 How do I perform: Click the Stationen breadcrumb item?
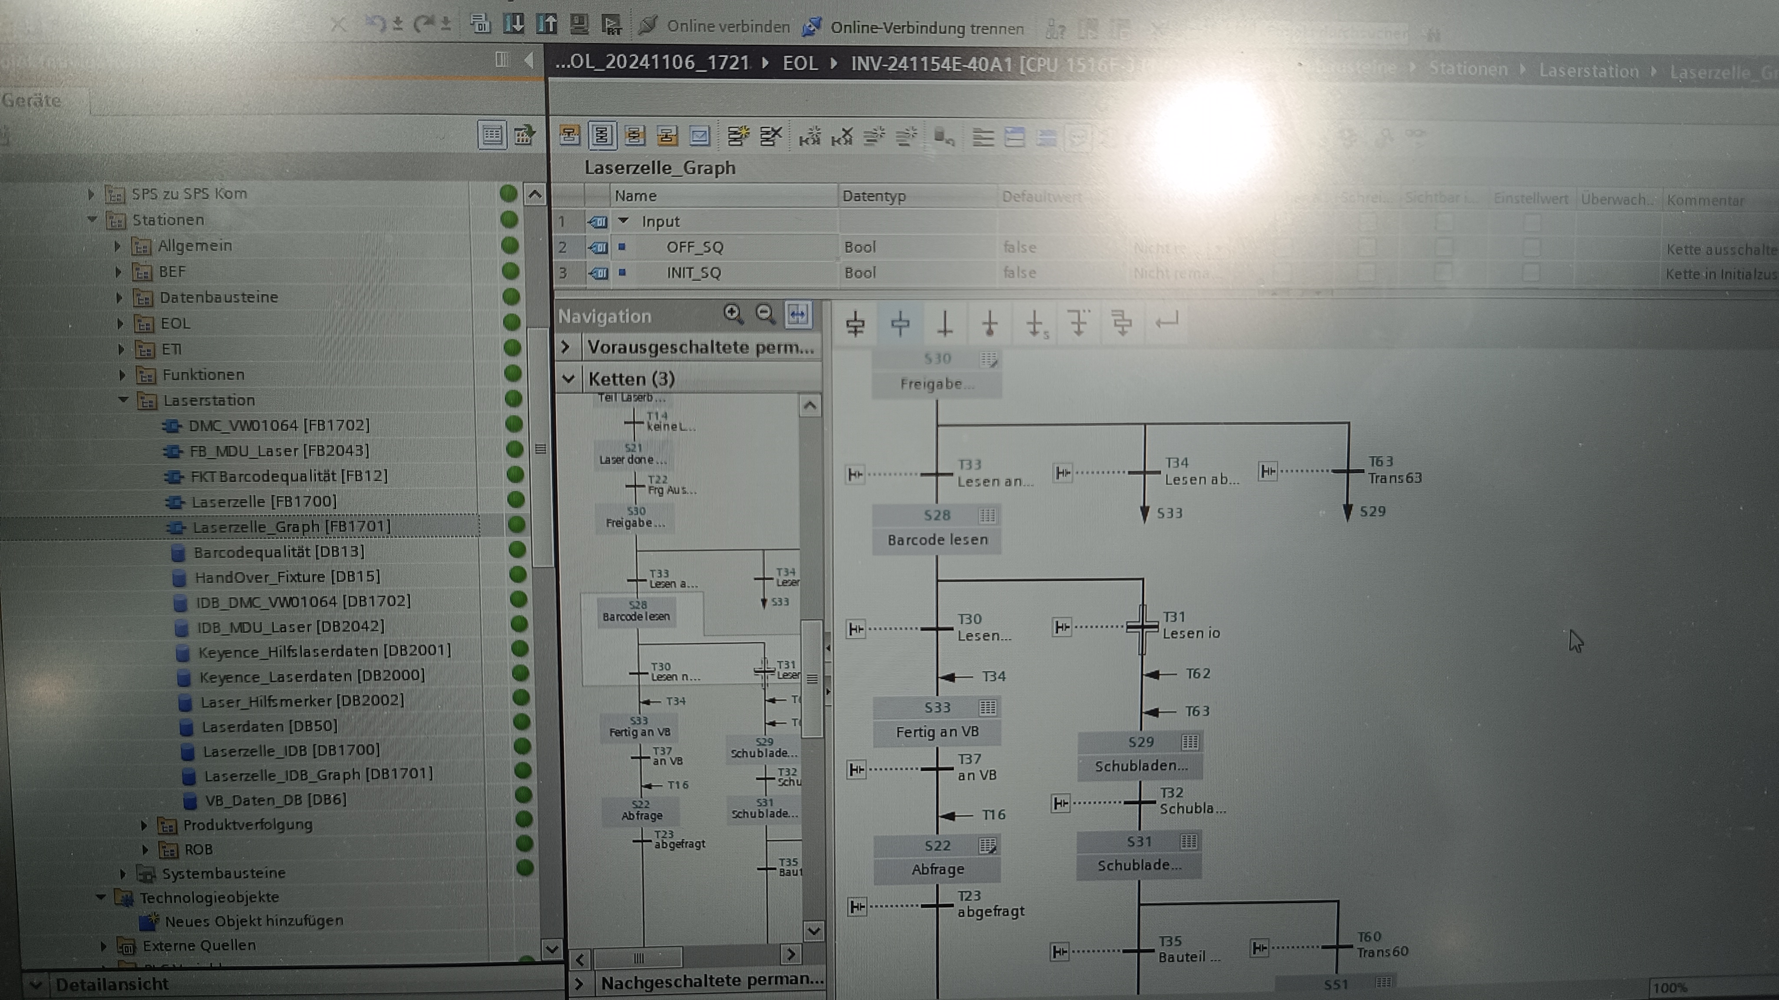pos(1468,69)
